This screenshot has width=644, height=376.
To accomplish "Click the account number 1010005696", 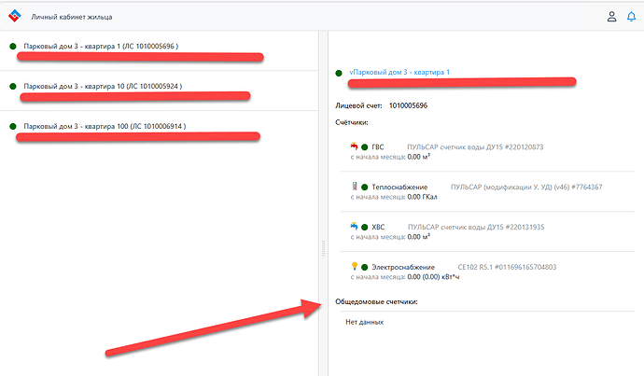I will 407,105.
